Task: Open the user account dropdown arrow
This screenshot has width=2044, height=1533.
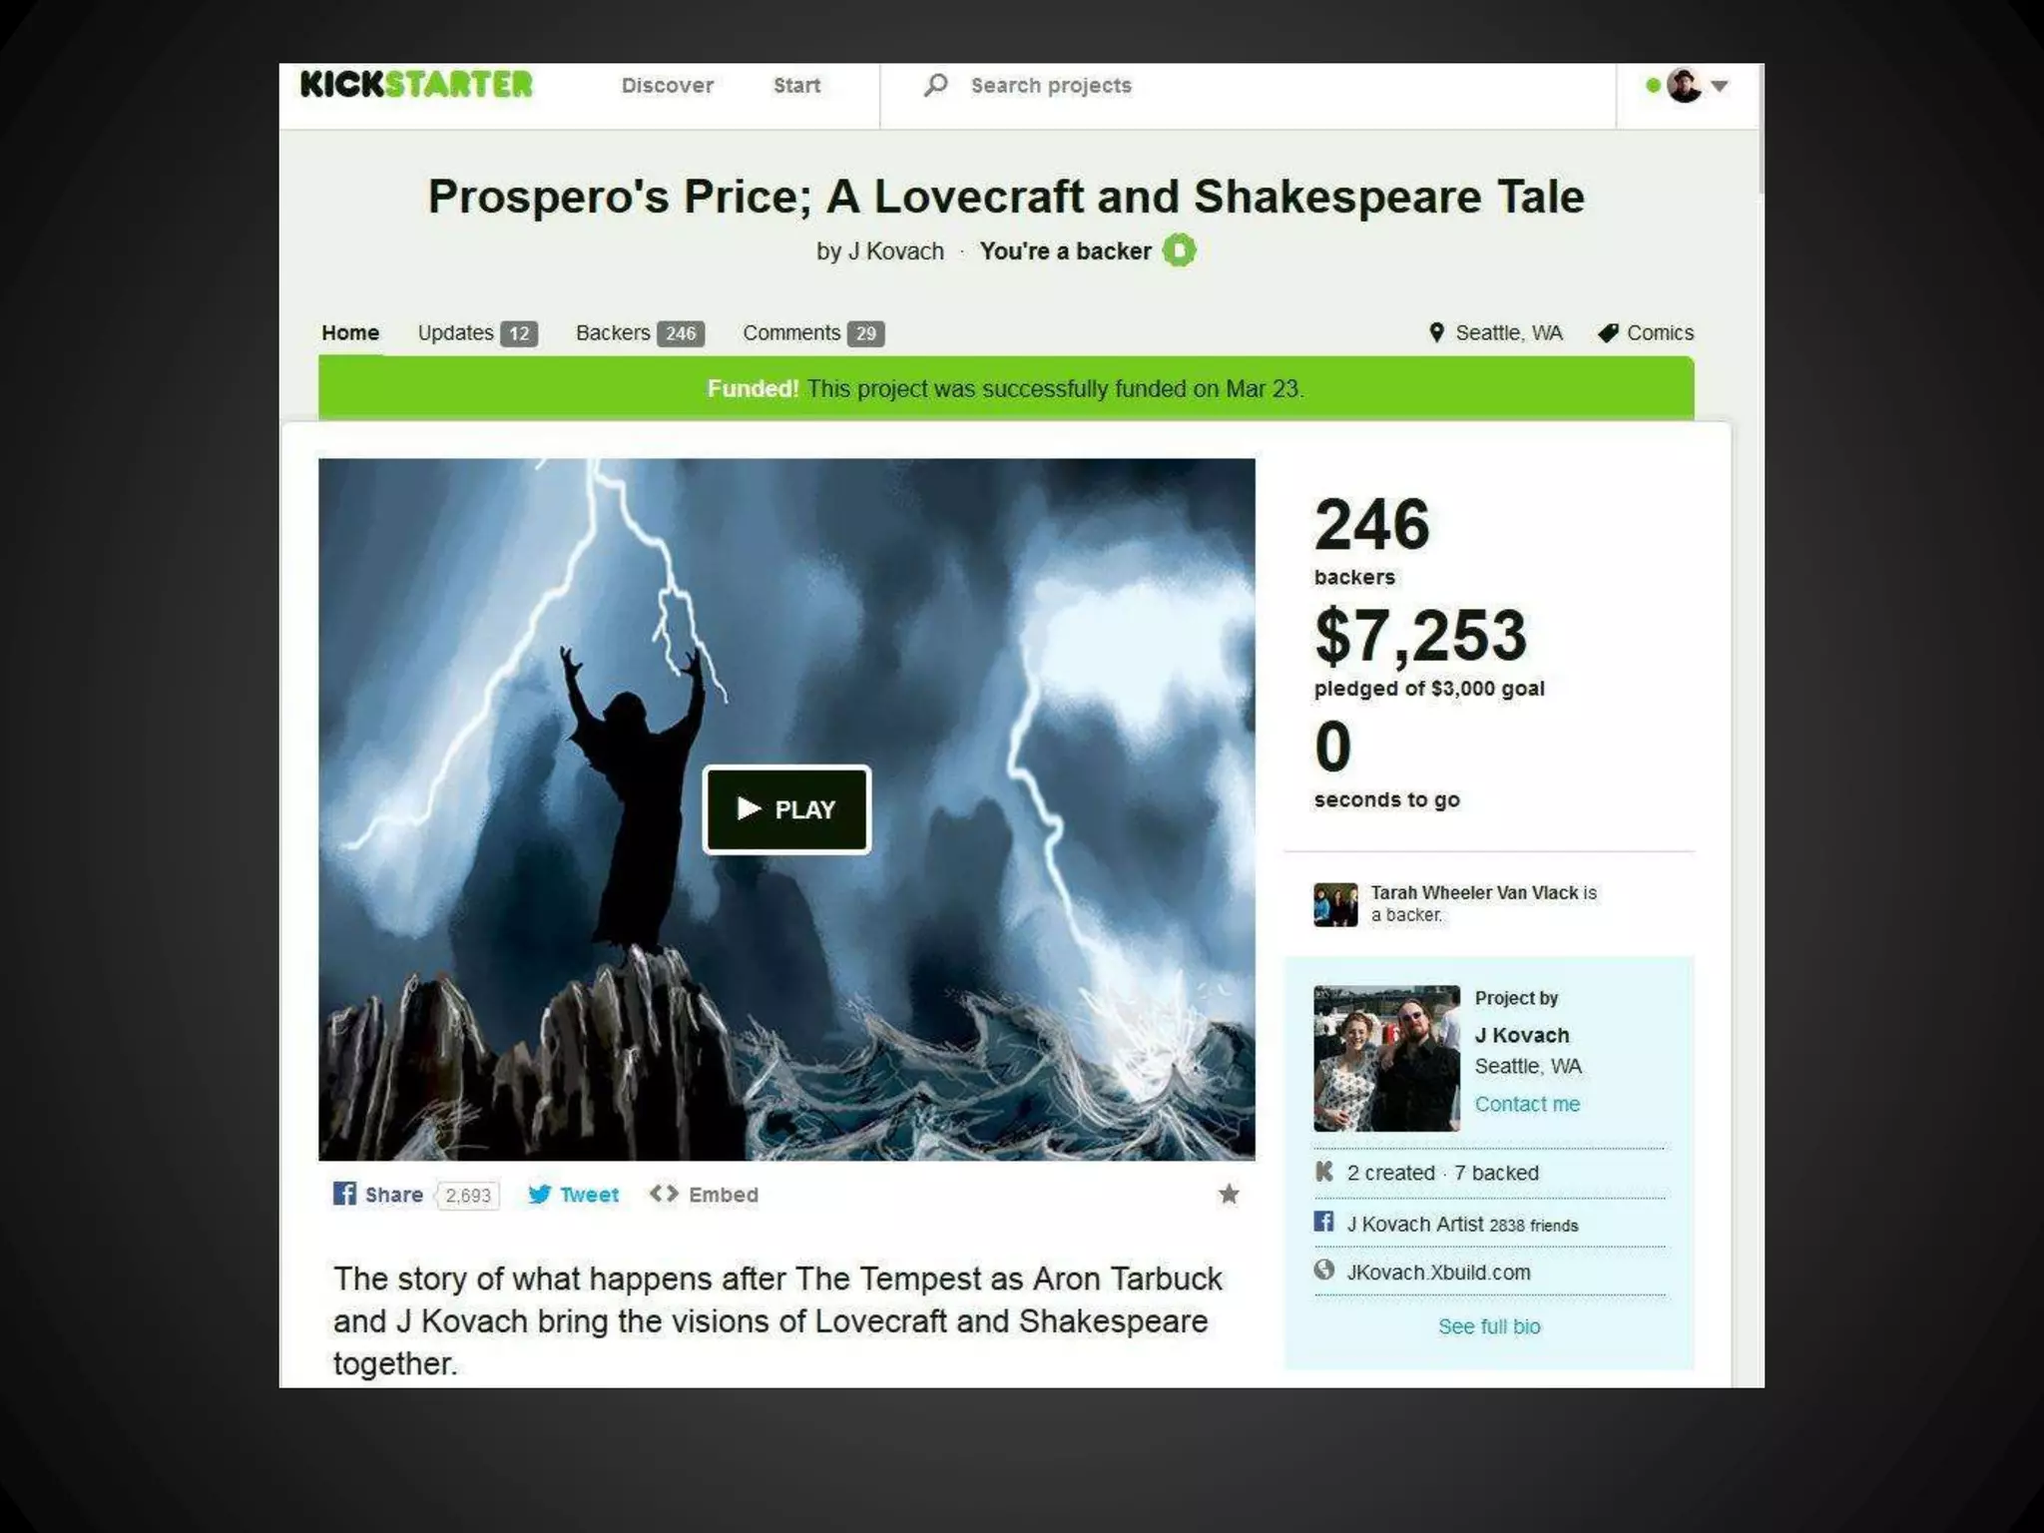Action: [1720, 86]
